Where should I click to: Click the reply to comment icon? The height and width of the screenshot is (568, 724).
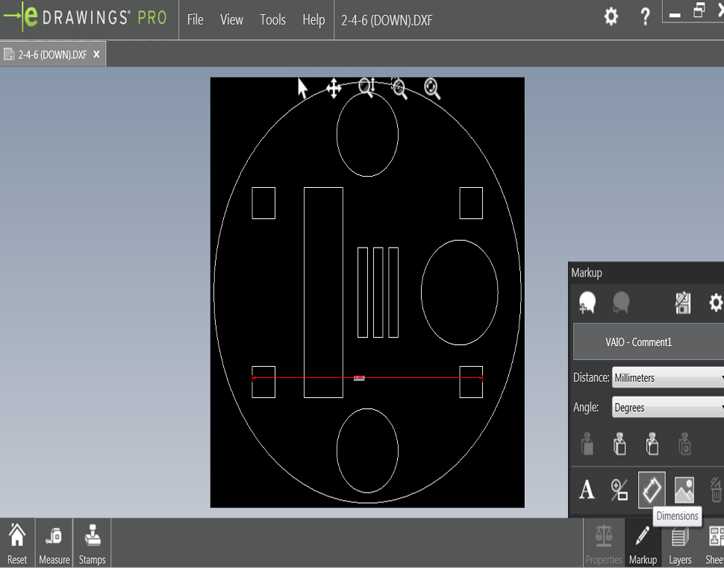point(621,303)
